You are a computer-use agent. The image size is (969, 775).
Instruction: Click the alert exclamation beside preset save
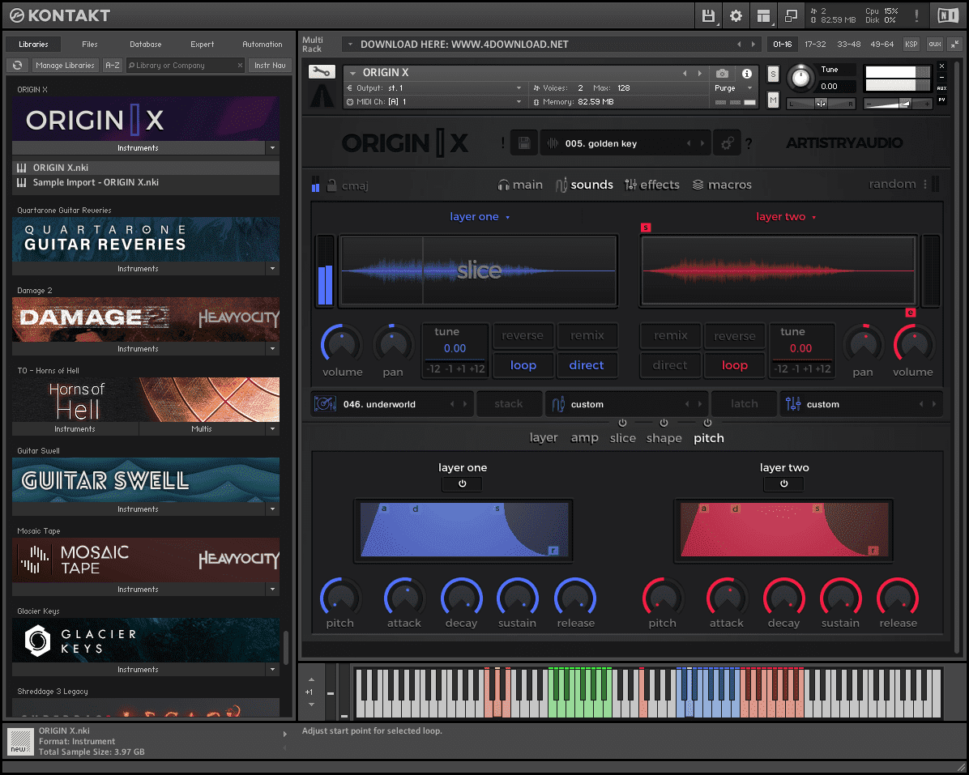(503, 143)
